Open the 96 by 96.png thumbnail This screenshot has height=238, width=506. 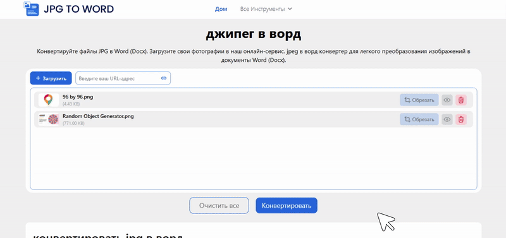pyautogui.click(x=49, y=100)
